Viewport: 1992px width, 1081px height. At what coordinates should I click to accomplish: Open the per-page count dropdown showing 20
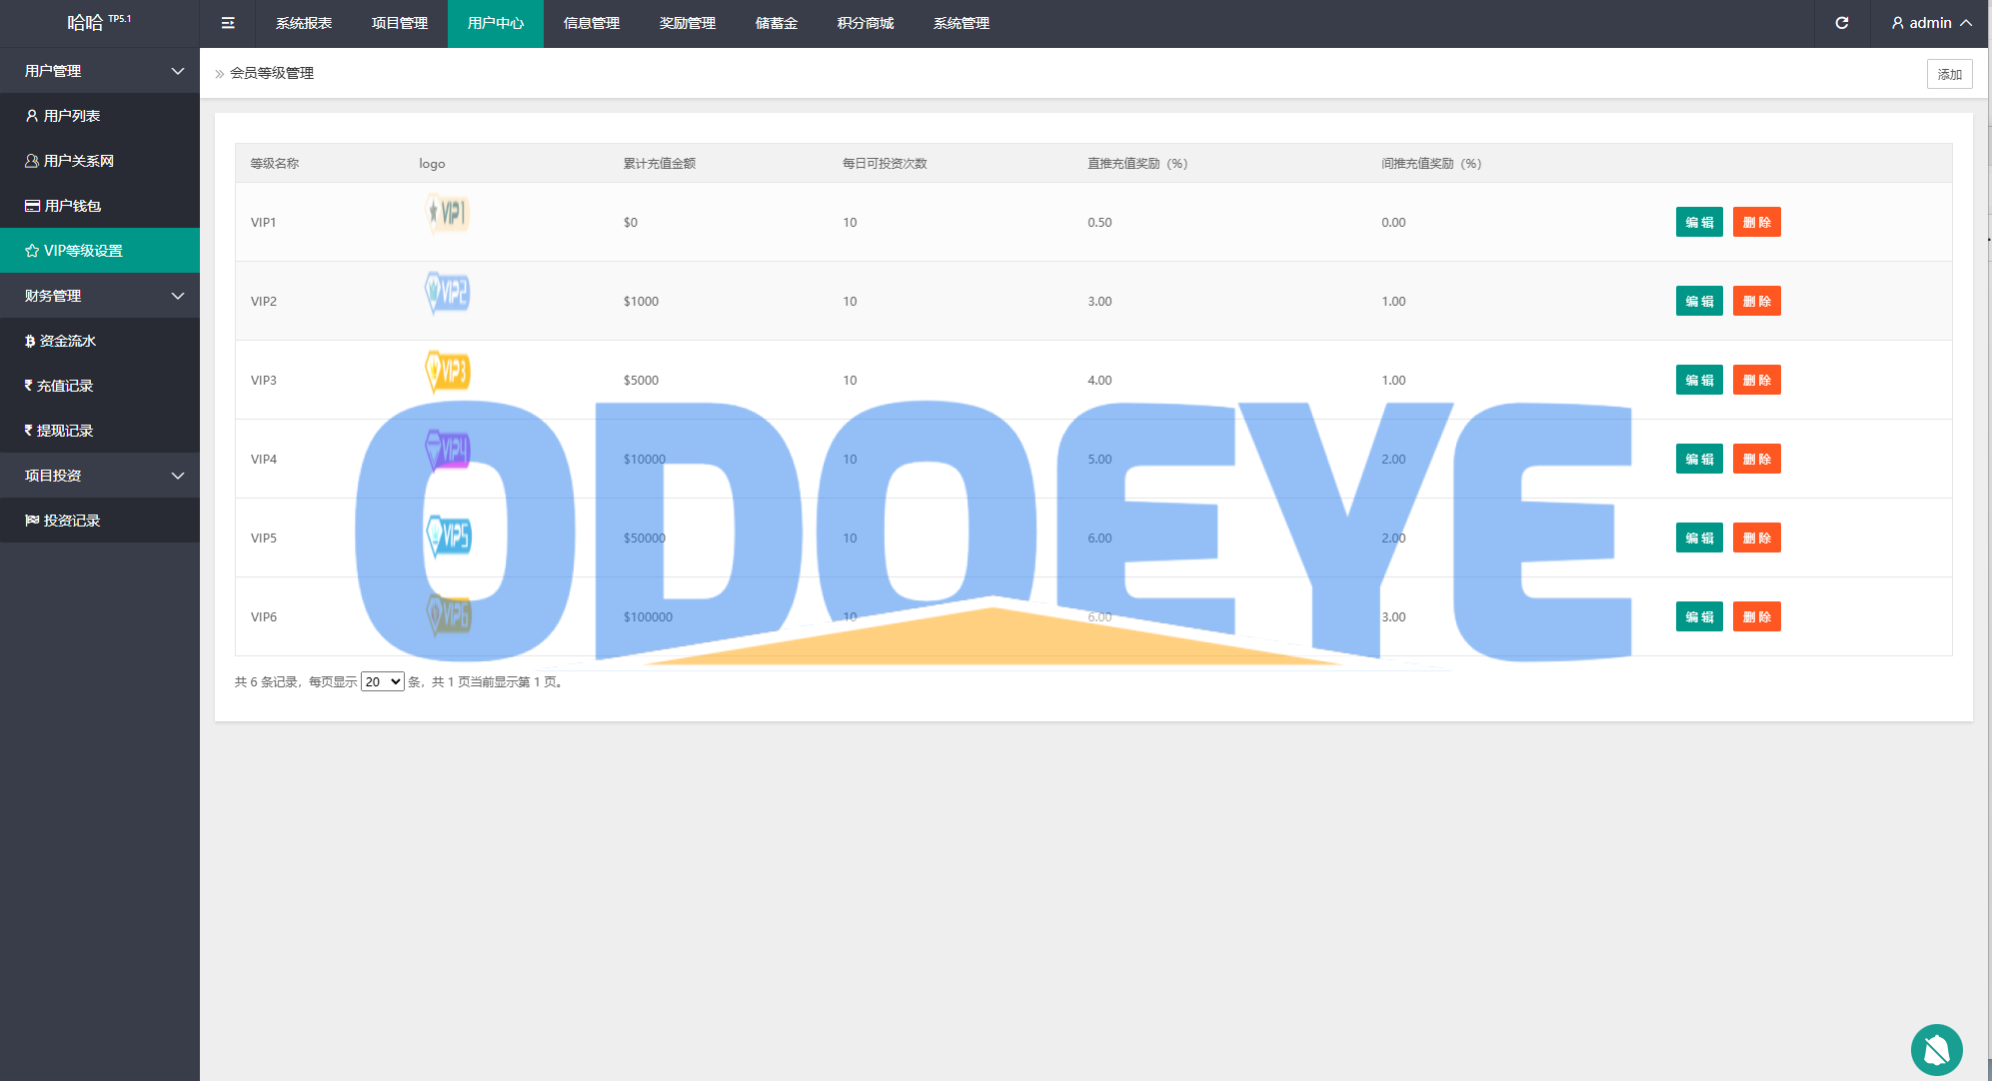(382, 681)
